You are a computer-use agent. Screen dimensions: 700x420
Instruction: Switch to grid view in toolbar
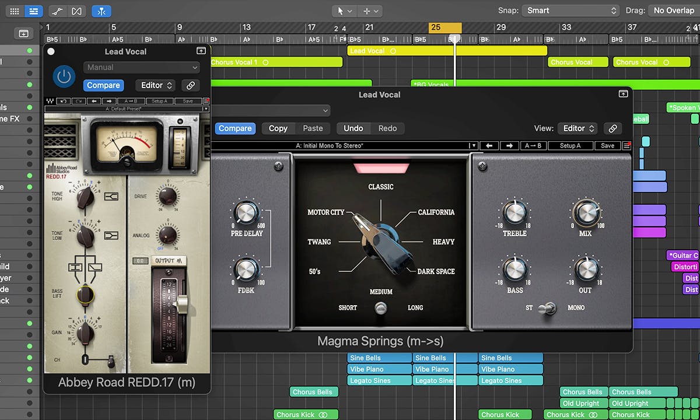tap(15, 11)
